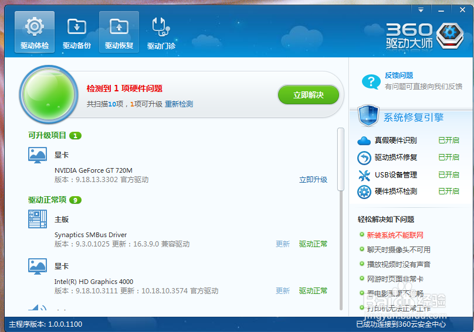The width and height of the screenshot is (474, 332).
Task: Click the 检测到 1 项硬件问题 heading
Action: pyautogui.click(x=124, y=88)
